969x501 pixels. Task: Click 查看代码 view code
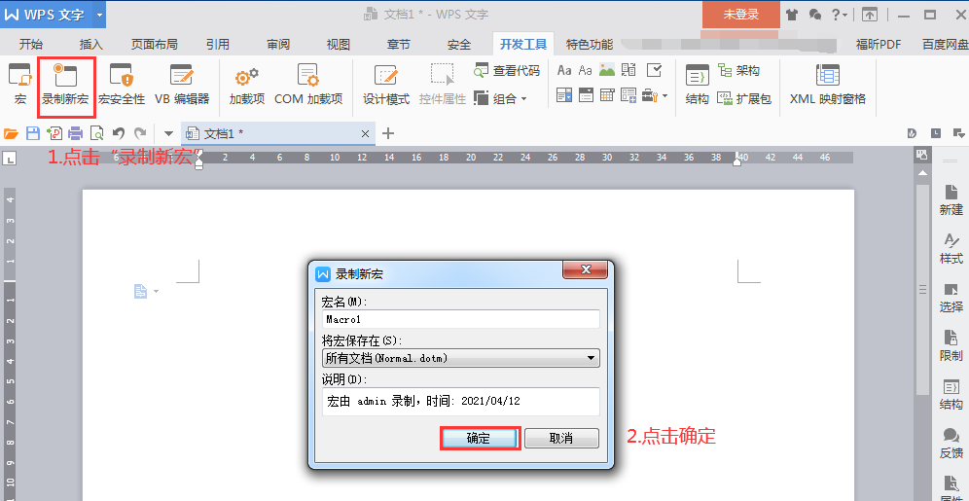click(507, 71)
